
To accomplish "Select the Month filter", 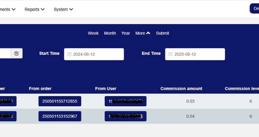I will point(110,33).
